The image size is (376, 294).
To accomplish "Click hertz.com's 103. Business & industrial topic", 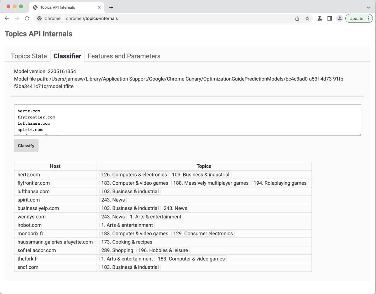I will tap(201, 175).
